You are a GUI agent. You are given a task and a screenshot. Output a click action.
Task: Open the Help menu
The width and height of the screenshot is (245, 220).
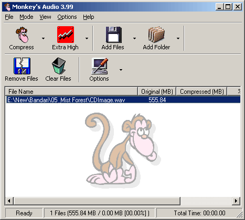(89, 17)
